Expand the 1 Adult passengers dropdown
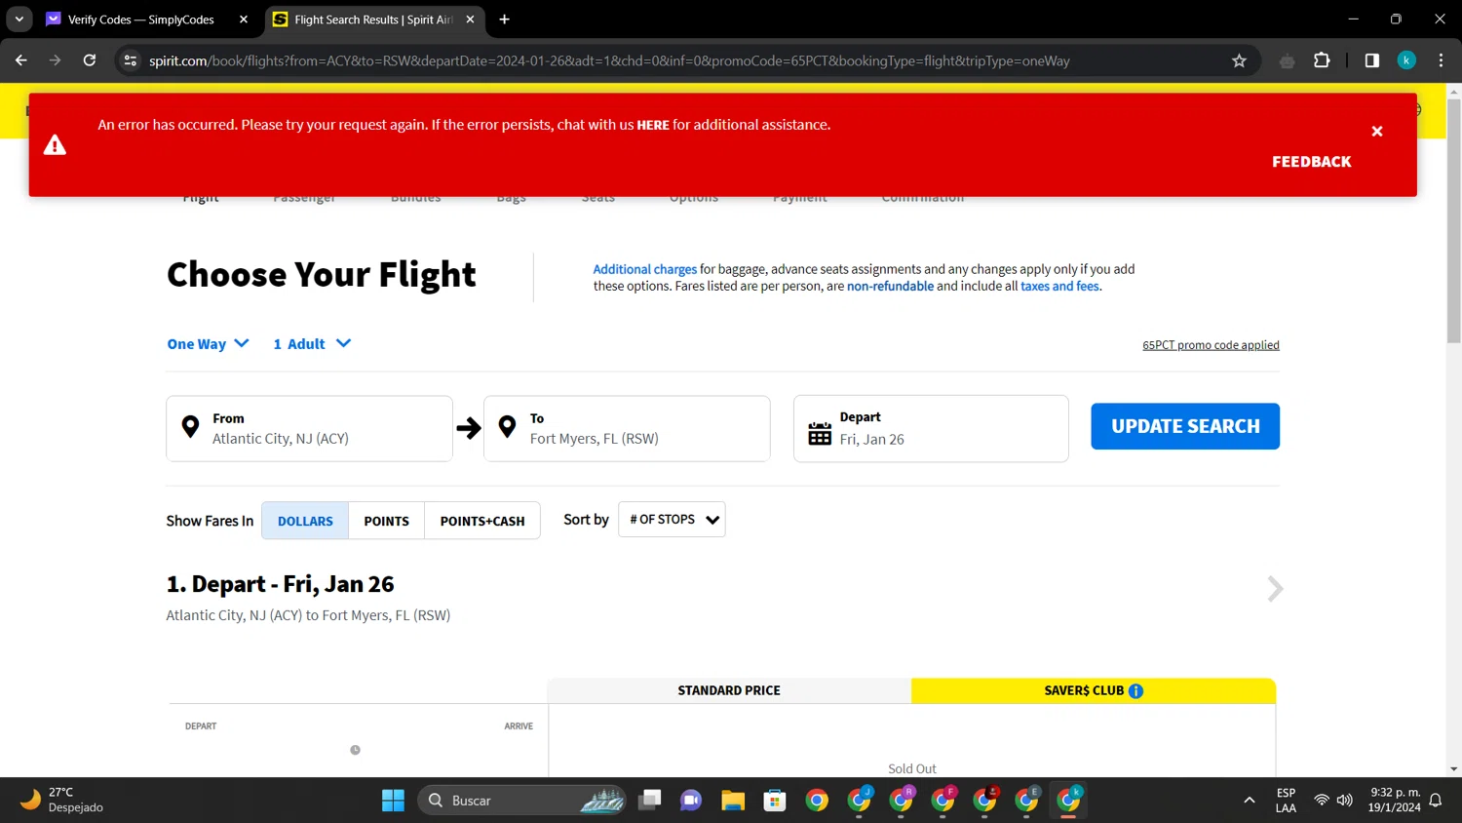 (312, 343)
